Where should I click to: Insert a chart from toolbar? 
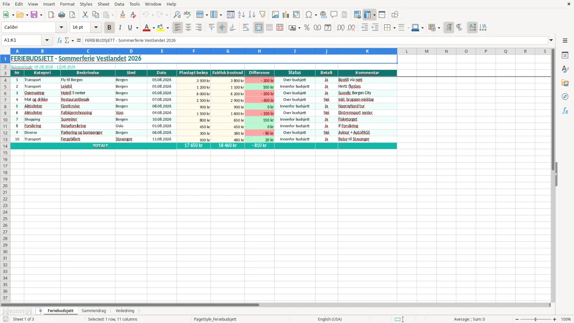(286, 15)
